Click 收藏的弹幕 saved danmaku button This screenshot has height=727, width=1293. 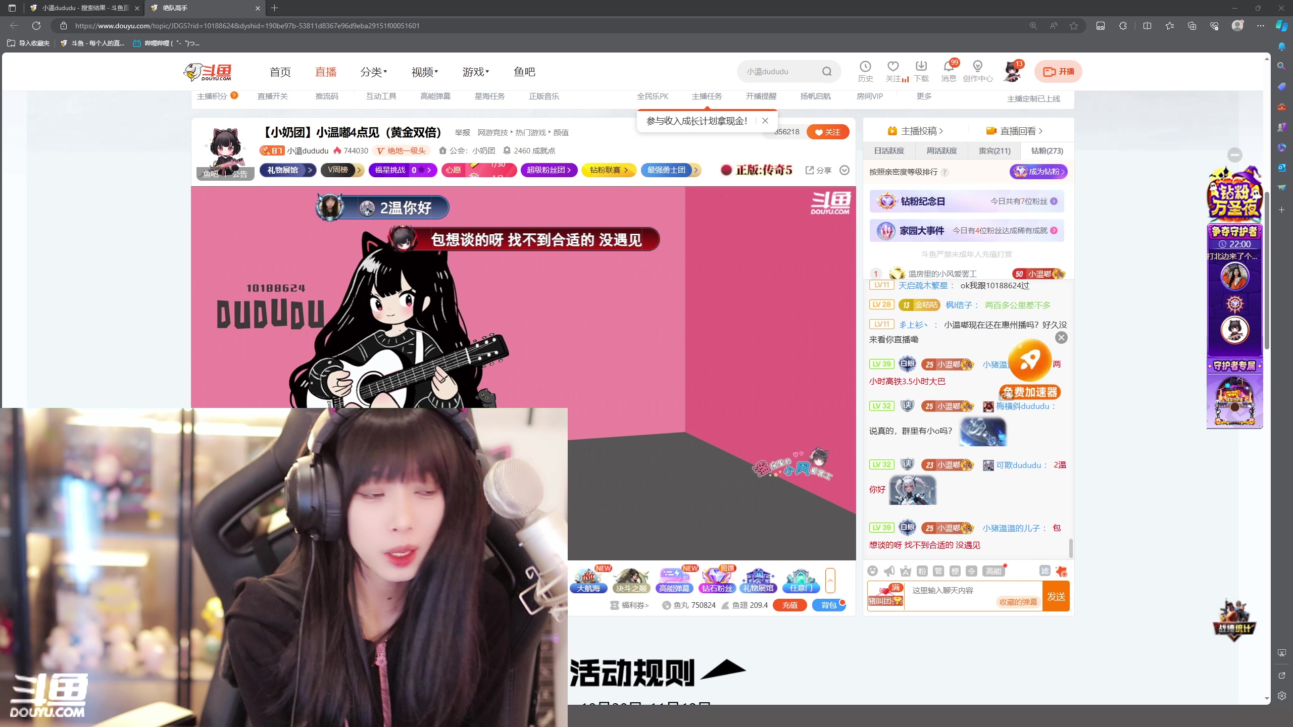1018,602
